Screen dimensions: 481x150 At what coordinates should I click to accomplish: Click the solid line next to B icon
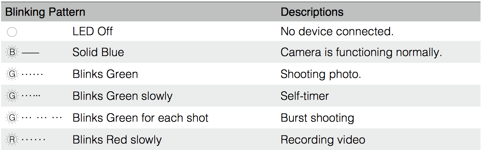(30, 53)
